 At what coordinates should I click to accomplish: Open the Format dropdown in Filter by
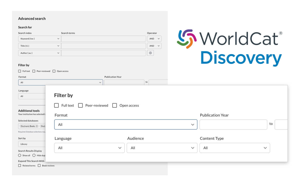(125, 124)
